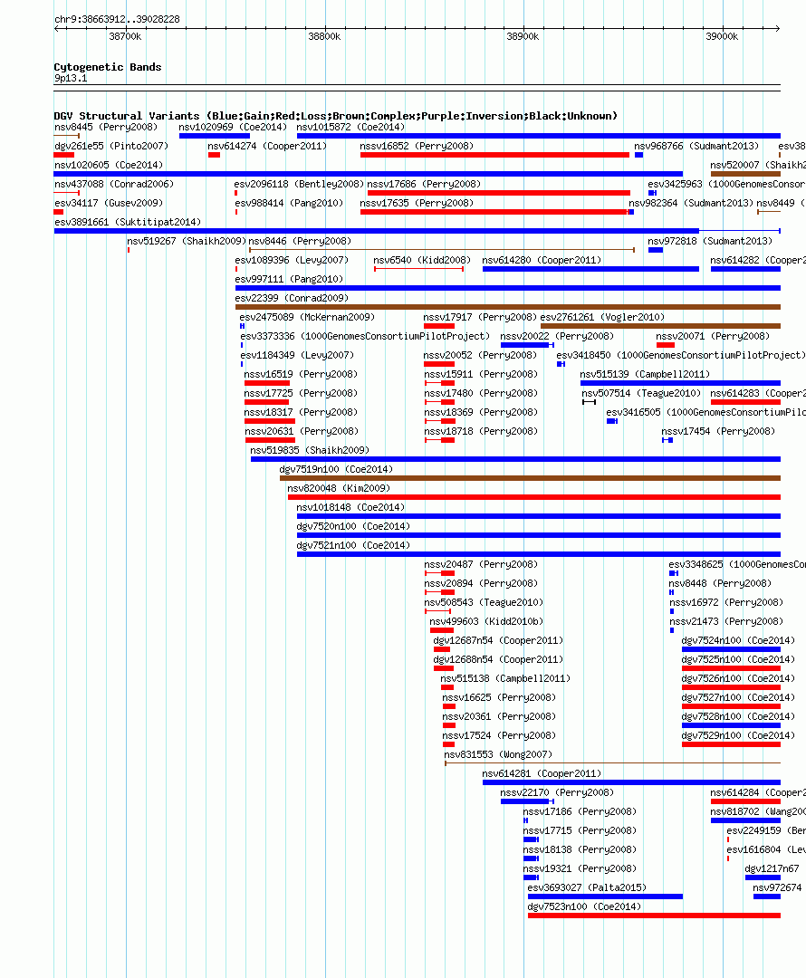This screenshot has height=978, width=806.
Task: Click the dgv12687n54 (Cooper2011) label
Action: click(498, 640)
